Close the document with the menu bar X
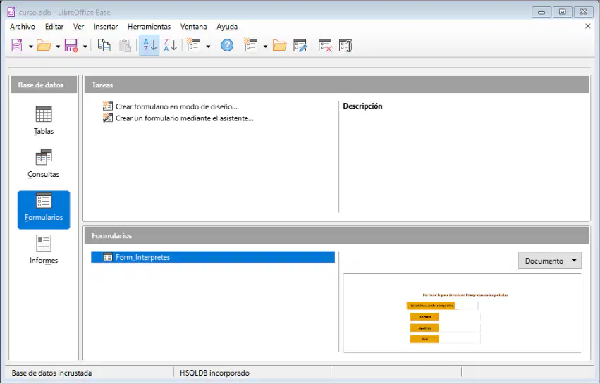The width and height of the screenshot is (600, 384). point(588,26)
